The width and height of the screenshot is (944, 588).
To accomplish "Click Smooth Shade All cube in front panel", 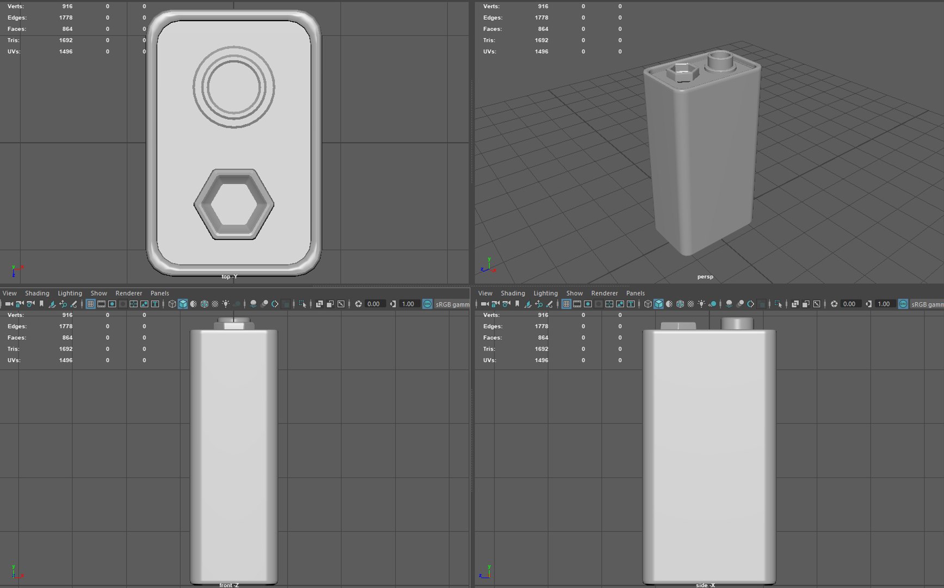I will pyautogui.click(x=183, y=304).
